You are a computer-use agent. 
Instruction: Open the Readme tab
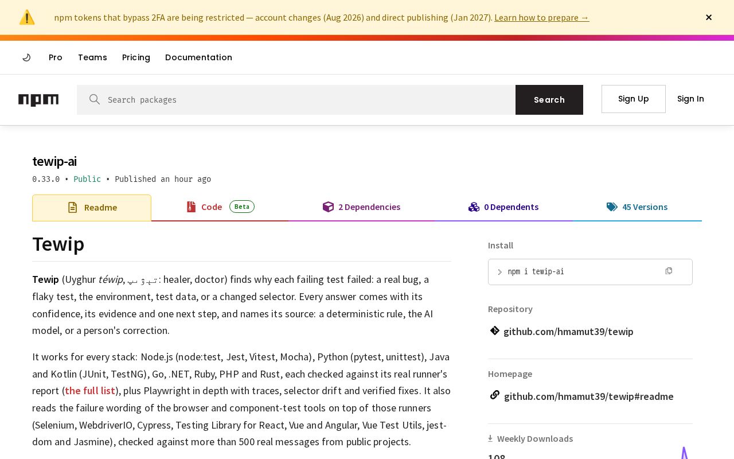(92, 208)
